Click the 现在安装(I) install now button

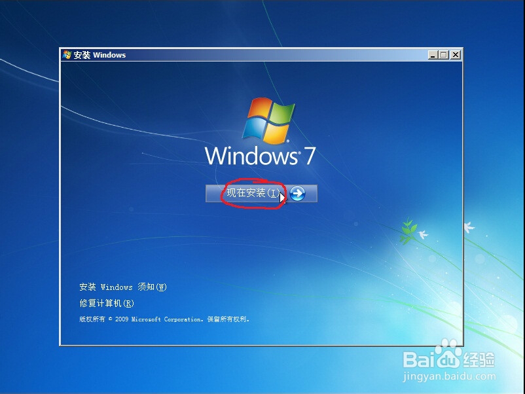pyautogui.click(x=261, y=193)
